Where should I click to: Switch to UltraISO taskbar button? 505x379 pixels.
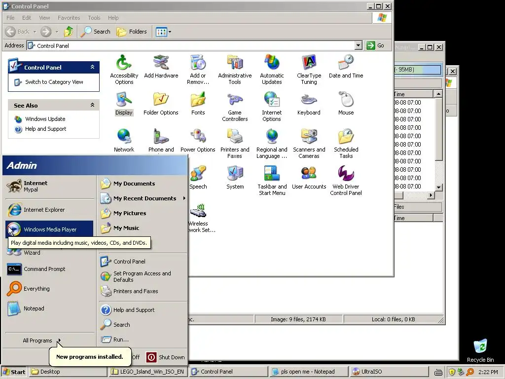tap(389, 372)
